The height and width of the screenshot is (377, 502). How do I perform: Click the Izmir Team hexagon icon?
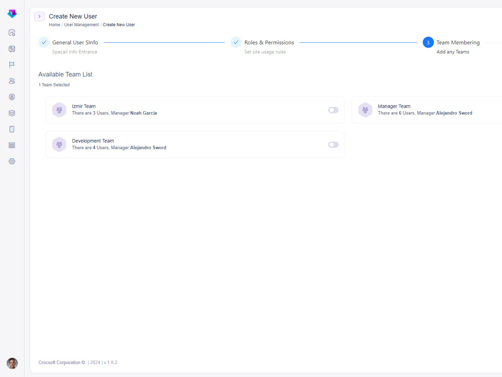pos(59,110)
